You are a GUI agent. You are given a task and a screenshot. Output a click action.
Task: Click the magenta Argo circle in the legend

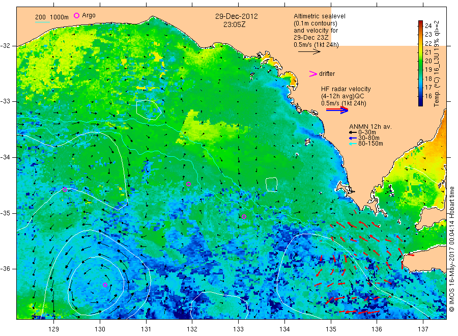click(x=76, y=15)
